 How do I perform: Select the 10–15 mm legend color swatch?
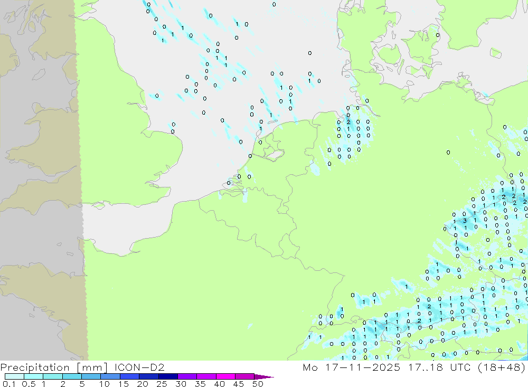[x=110, y=376]
